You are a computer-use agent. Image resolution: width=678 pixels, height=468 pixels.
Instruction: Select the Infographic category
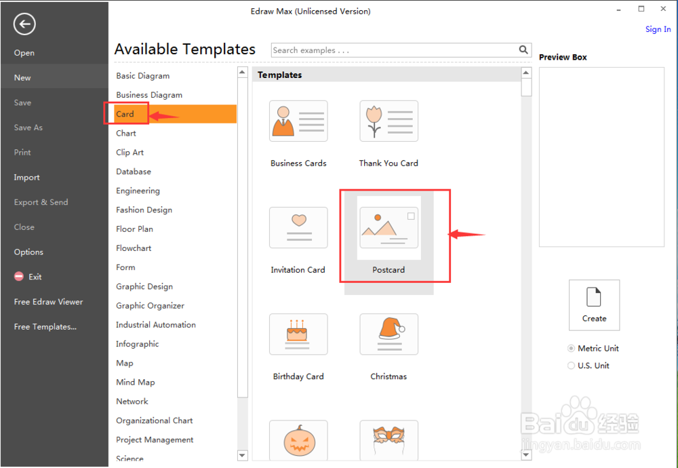[137, 344]
